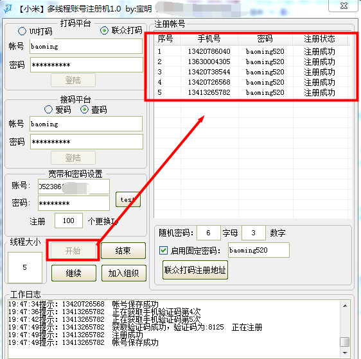Click the app icon in title bar
Viewport: 361px width, 359px height.
[x=8, y=9]
